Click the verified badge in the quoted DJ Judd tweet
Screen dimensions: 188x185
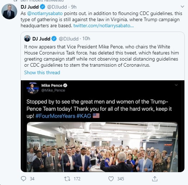pyautogui.click(x=54, y=39)
